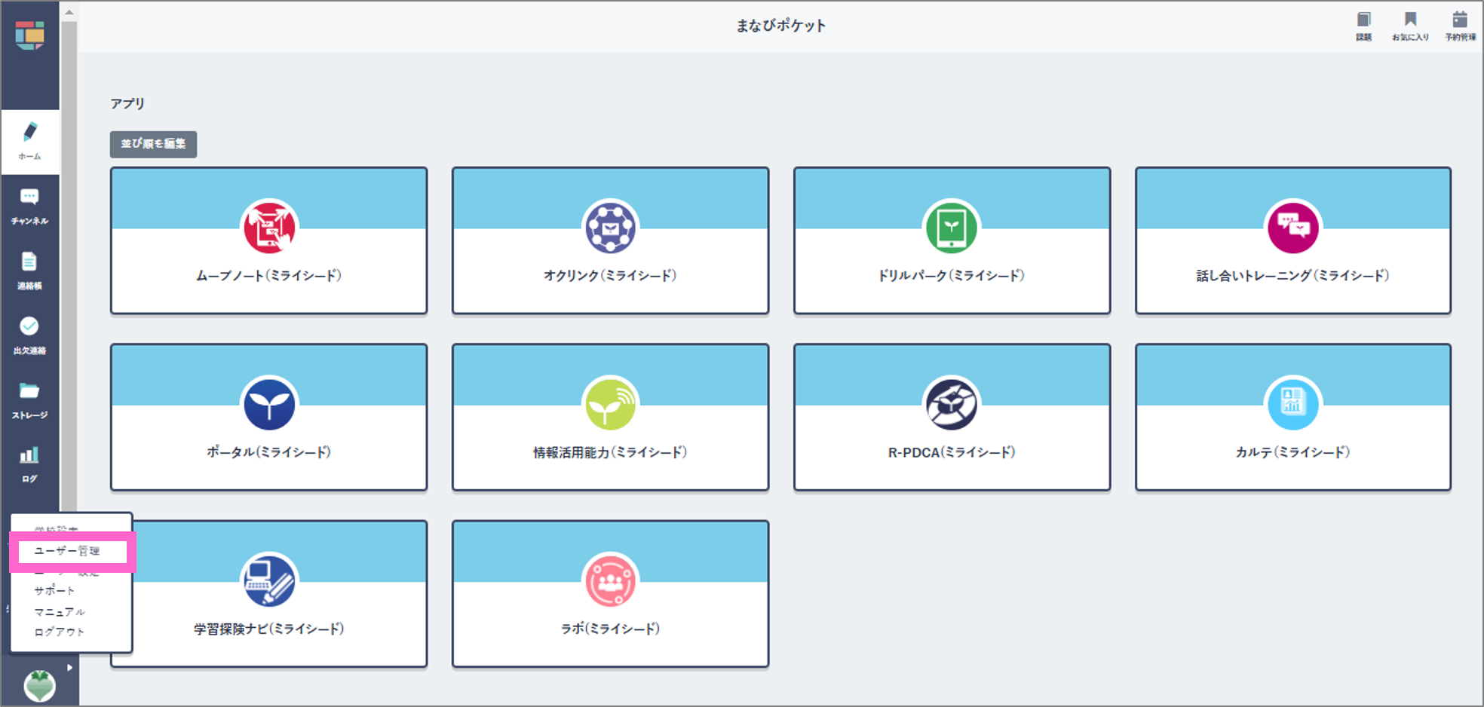Open the チャンネル sidebar icon
This screenshot has width=1484, height=707.
point(30,206)
